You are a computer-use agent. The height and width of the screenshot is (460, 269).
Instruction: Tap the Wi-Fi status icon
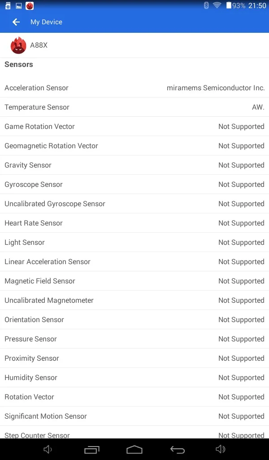217,5
